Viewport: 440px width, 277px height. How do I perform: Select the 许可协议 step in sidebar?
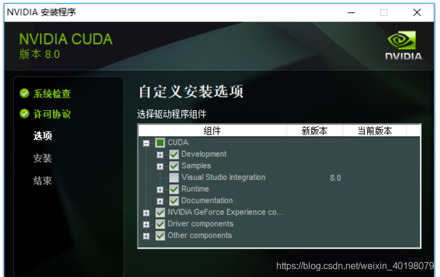click(x=52, y=114)
